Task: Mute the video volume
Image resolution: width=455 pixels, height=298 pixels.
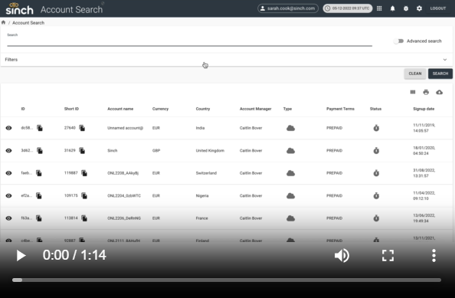Action: click(342, 256)
